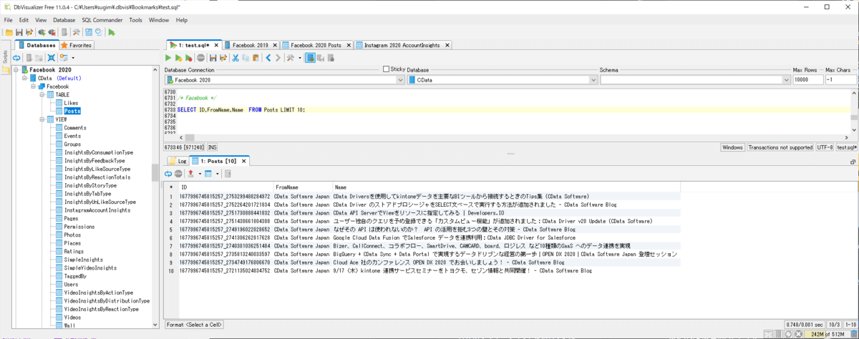
Task: Select the InstagramAccountInsights view
Action: [97, 210]
